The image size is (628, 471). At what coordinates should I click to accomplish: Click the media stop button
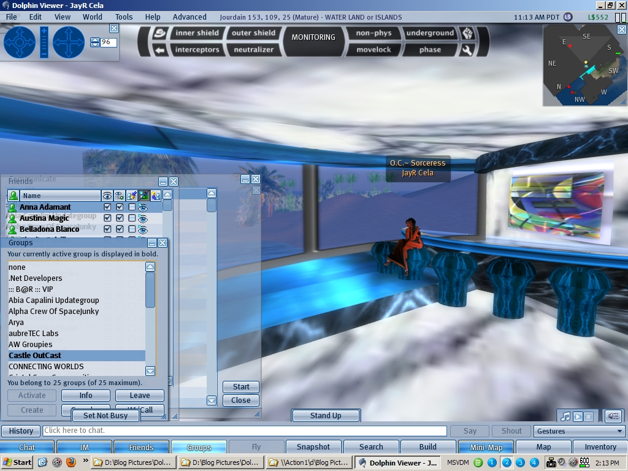(588, 416)
